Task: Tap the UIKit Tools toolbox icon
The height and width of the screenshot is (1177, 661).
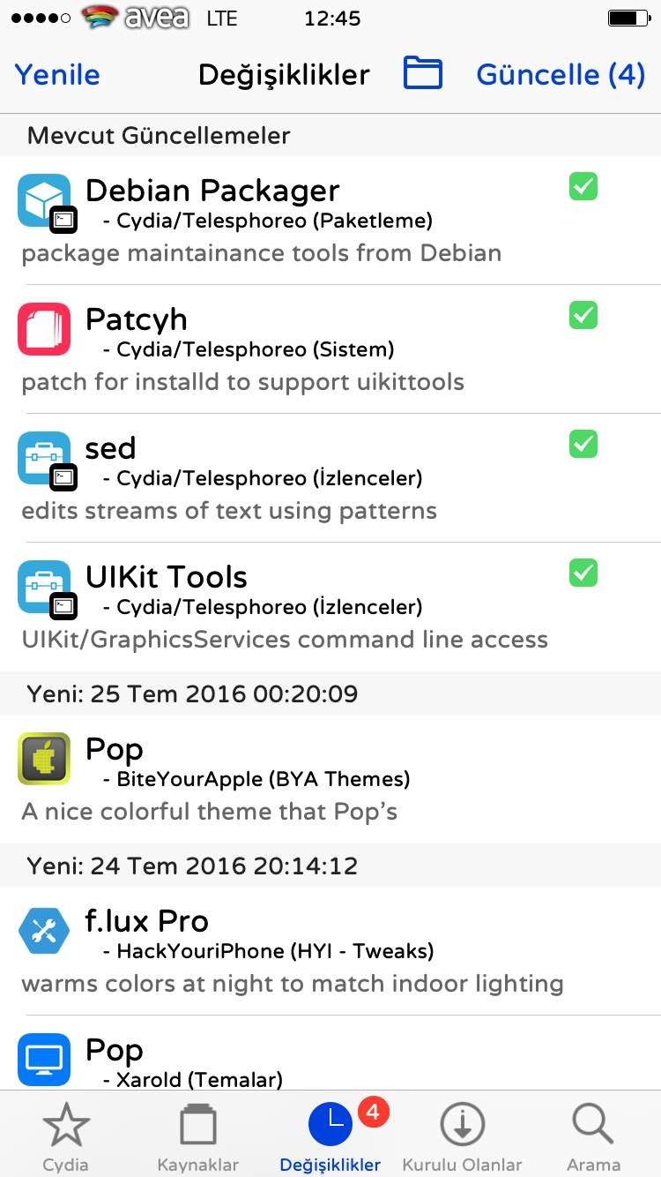Action: [44, 587]
